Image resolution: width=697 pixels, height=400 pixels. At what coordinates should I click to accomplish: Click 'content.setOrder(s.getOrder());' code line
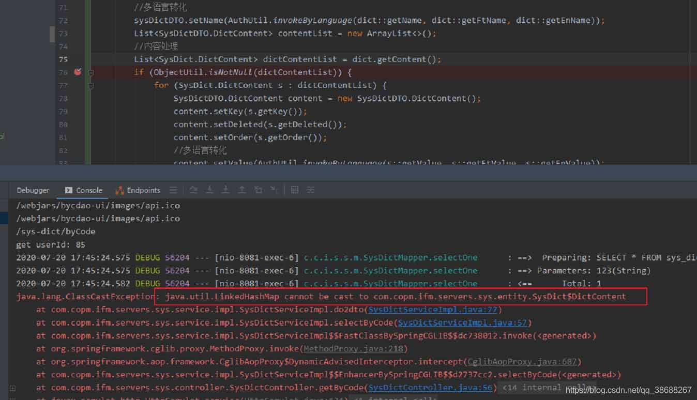coord(250,137)
